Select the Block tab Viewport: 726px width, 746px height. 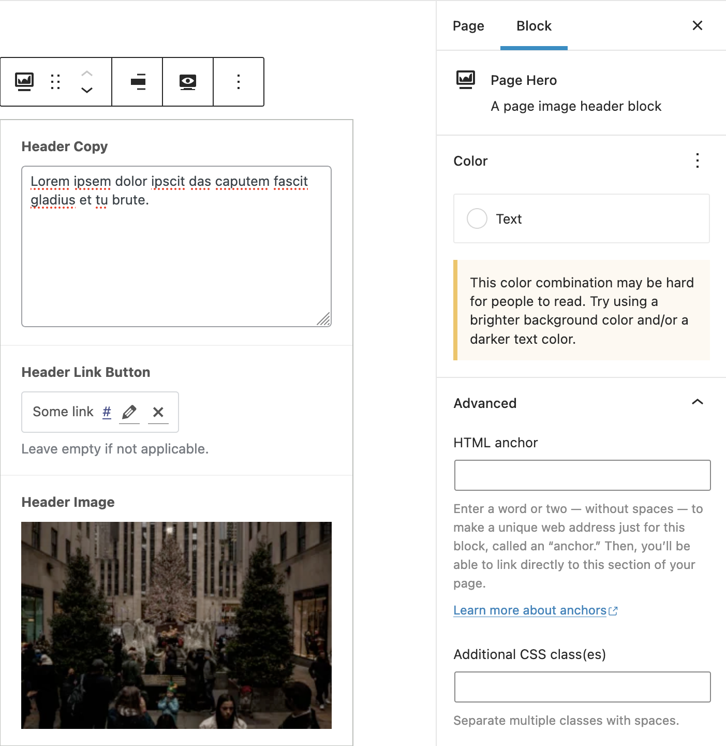[534, 25]
